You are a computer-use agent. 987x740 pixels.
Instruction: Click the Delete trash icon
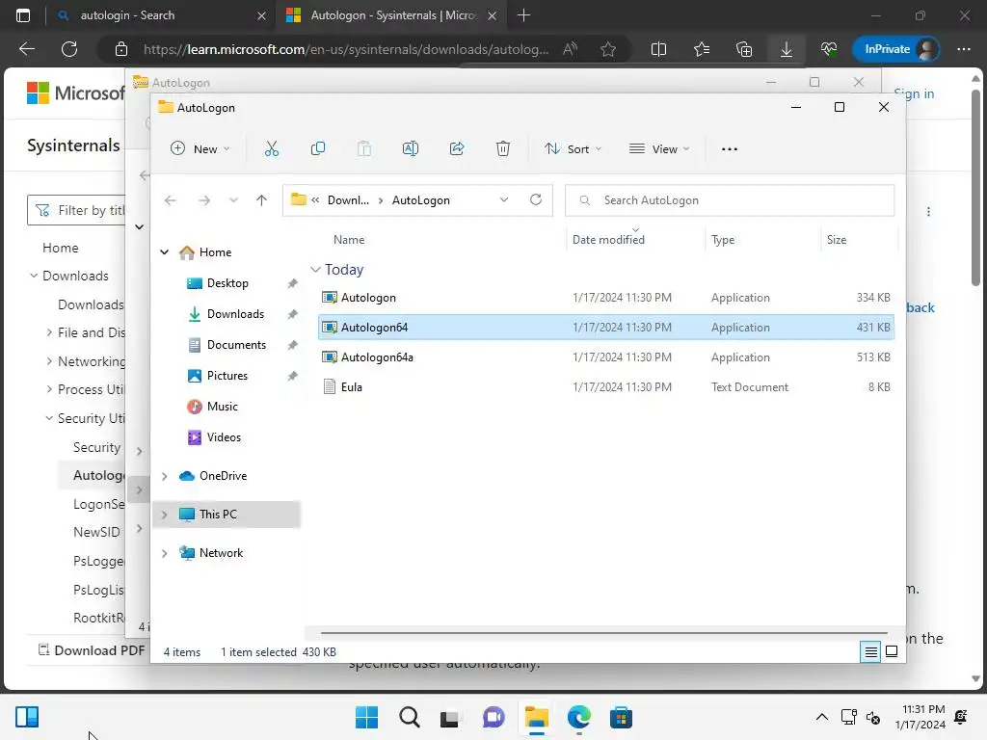503,149
